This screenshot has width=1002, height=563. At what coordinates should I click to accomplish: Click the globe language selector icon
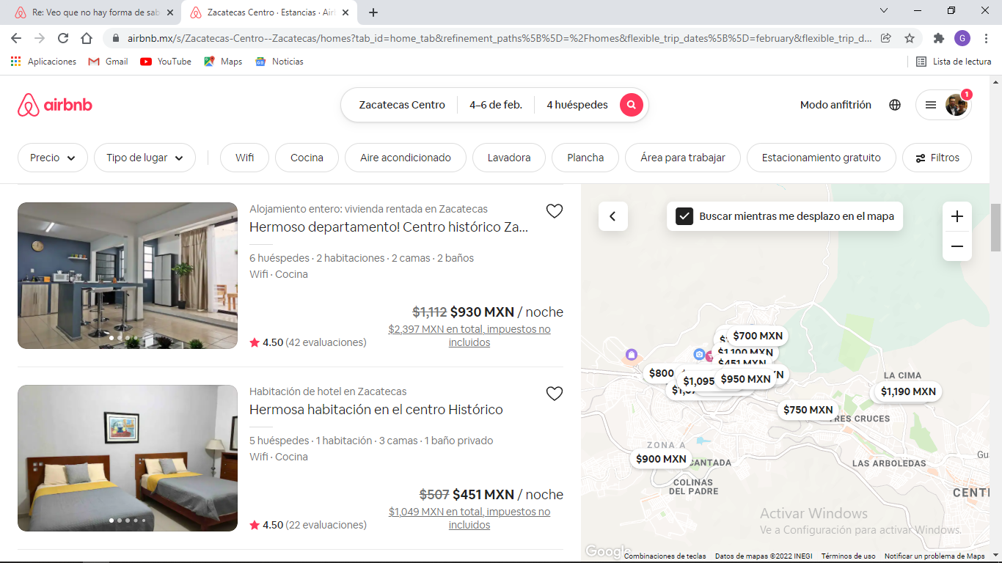pos(894,105)
